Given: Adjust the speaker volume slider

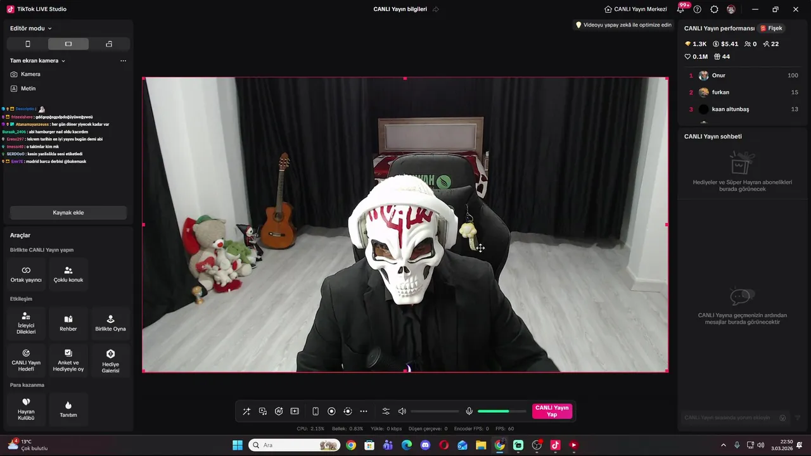Looking at the screenshot, I should [x=435, y=412].
